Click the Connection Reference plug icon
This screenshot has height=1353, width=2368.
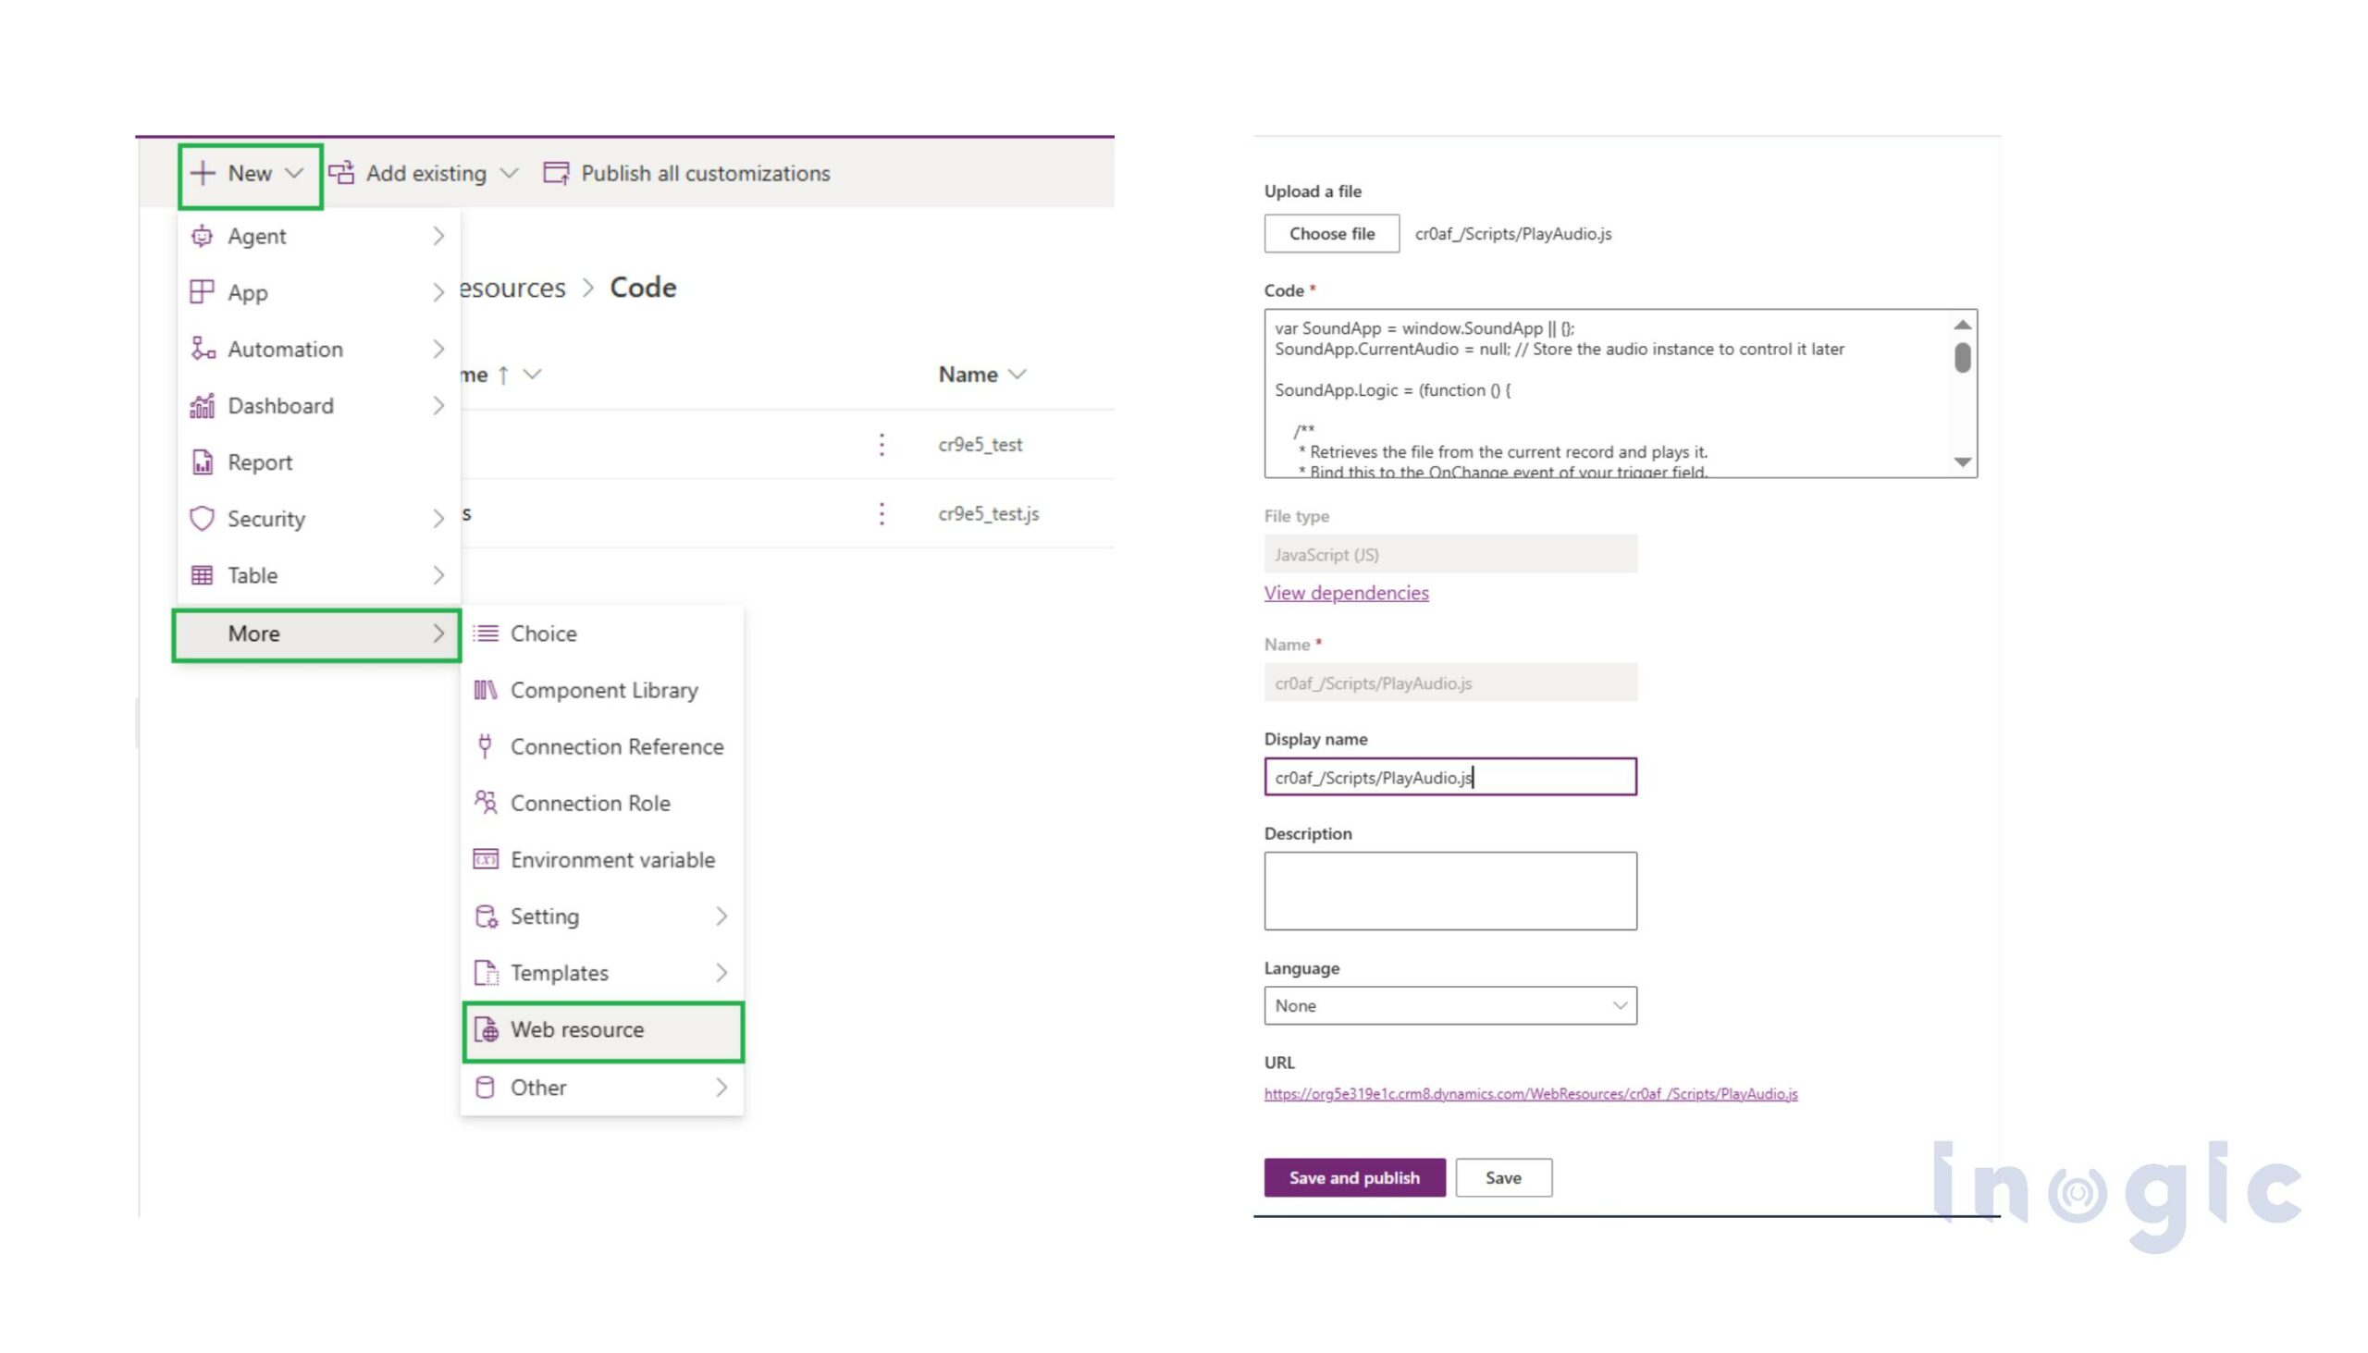click(x=485, y=746)
